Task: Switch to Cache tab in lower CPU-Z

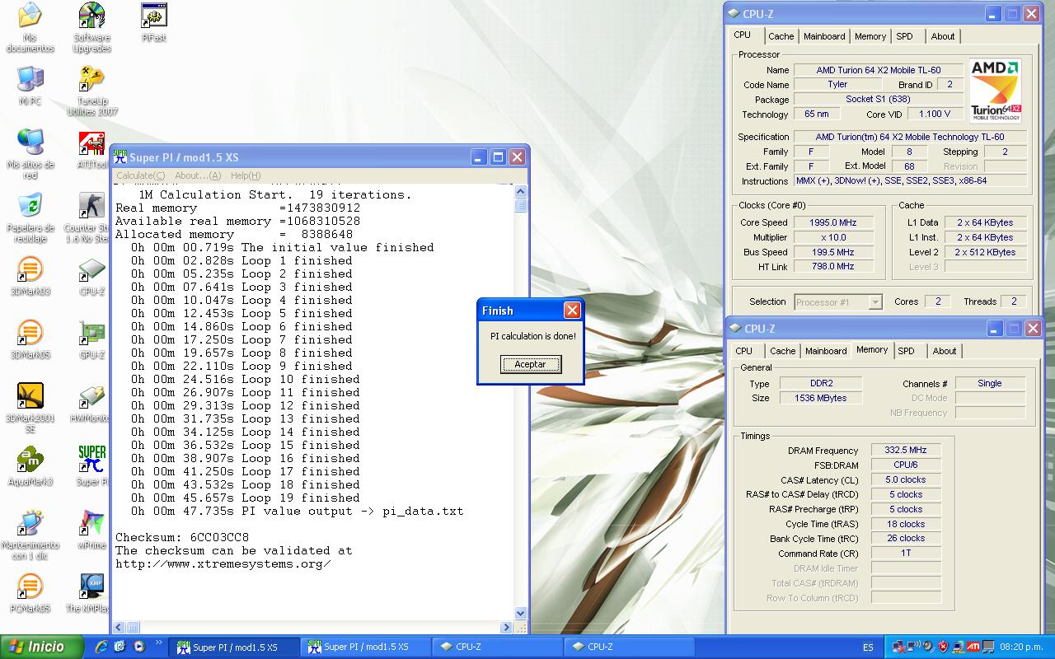Action: point(783,351)
